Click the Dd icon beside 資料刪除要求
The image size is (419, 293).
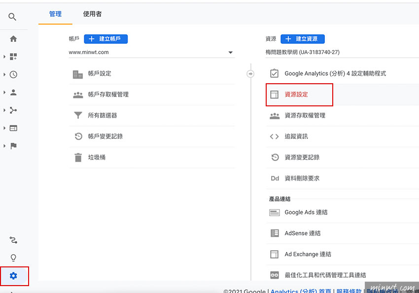pos(275,178)
